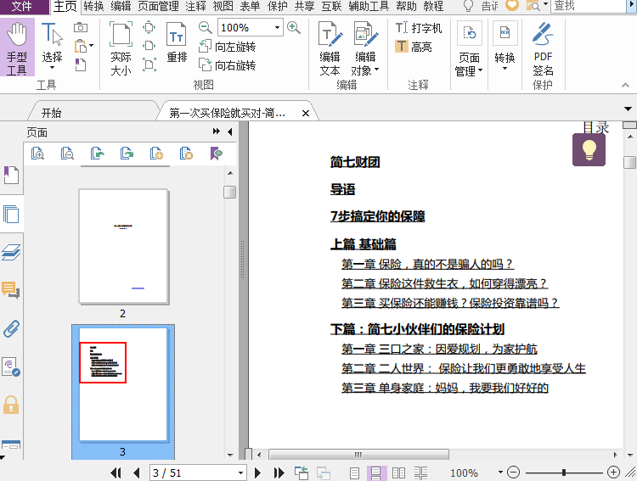Click the snapshot camera icon
637x481 pixels.
[x=81, y=27]
